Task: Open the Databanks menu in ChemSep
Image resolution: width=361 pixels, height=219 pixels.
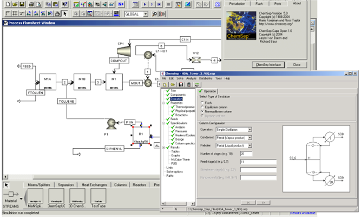Action: (206, 78)
